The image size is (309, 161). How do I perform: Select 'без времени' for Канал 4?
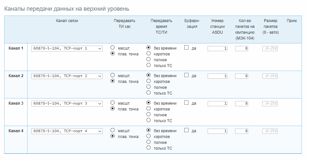point(149,130)
